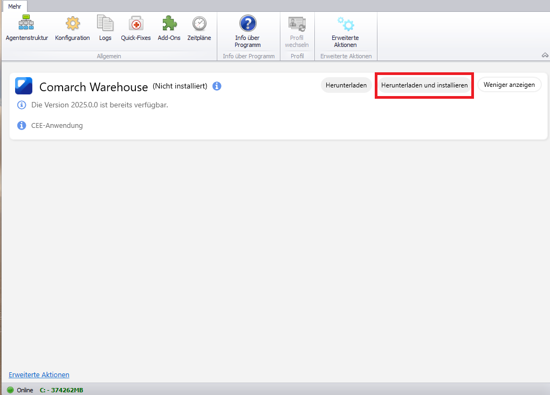
Task: Click the (Nicht installiert) status text
Action: [x=180, y=86]
